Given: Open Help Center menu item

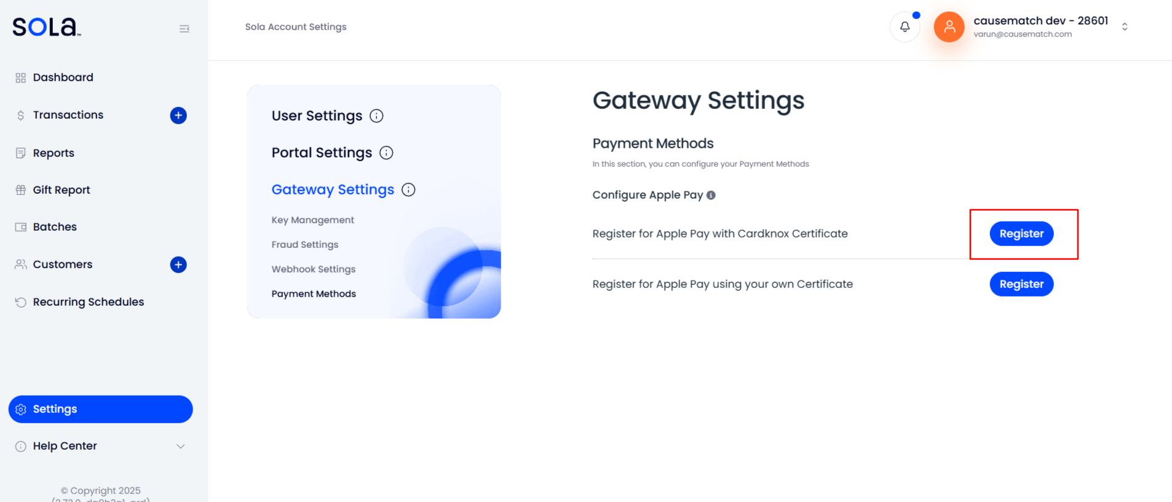Looking at the screenshot, I should tap(65, 446).
